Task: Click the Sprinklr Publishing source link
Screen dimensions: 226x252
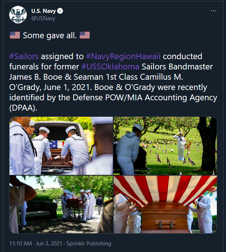Action: [x=89, y=244]
